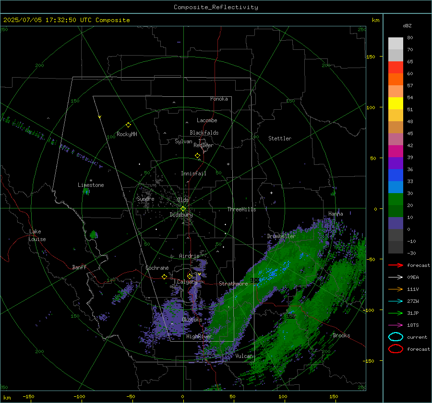Click the blue echo cell near Strathmore

(273, 274)
